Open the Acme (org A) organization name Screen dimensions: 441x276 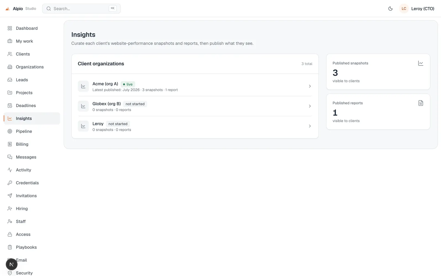pyautogui.click(x=105, y=84)
